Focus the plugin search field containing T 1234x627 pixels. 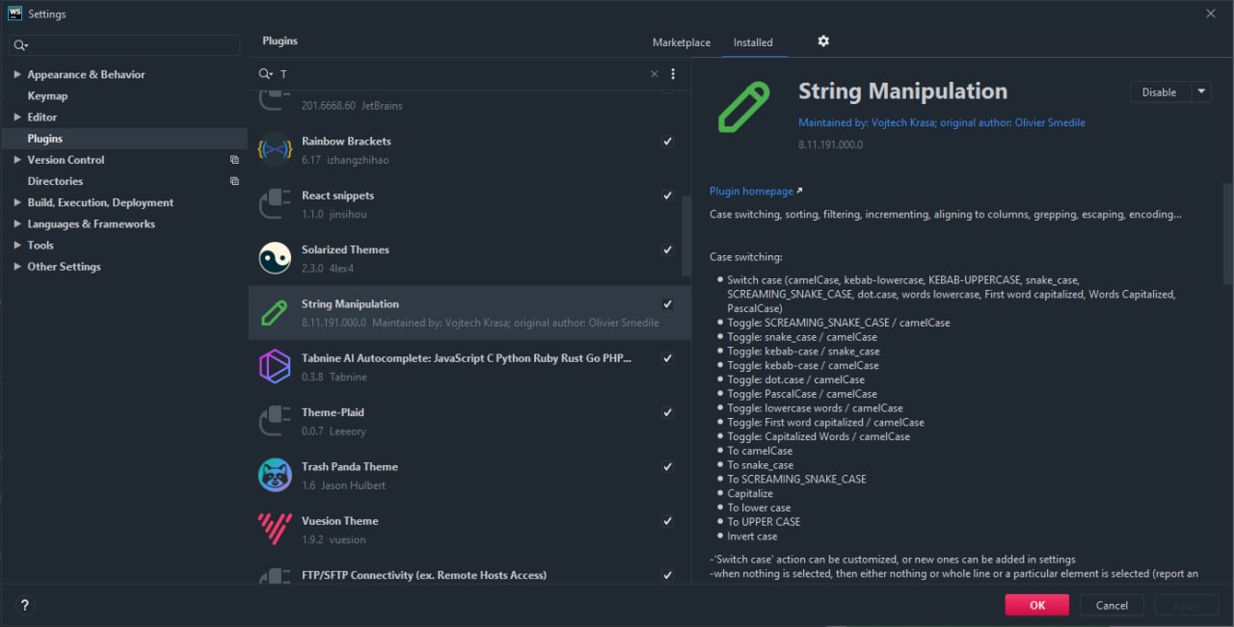(x=461, y=74)
